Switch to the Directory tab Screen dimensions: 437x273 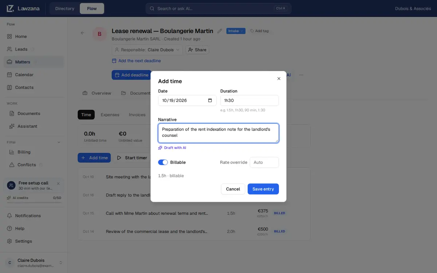click(65, 8)
